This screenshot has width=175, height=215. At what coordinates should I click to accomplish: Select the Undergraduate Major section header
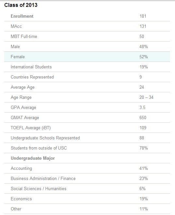coord(33,158)
